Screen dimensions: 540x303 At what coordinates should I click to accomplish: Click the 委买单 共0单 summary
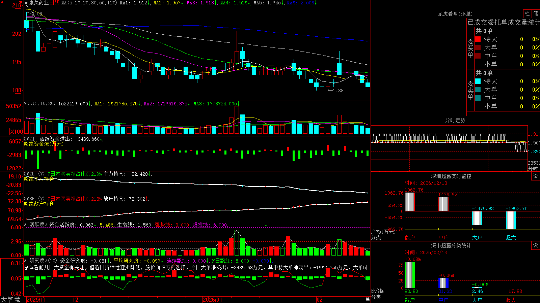[484, 31]
